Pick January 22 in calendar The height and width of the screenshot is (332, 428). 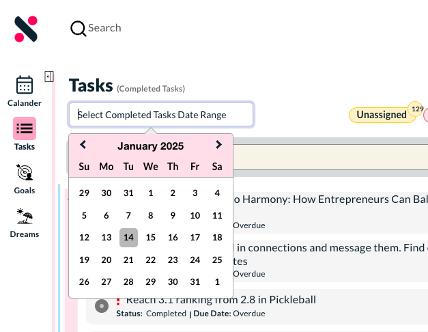tap(151, 260)
